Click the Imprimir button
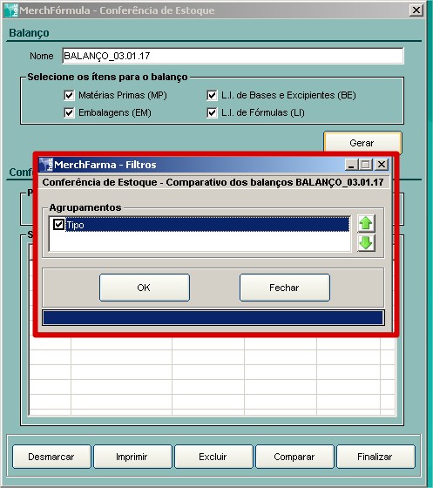This screenshot has width=433, height=488. tap(132, 457)
